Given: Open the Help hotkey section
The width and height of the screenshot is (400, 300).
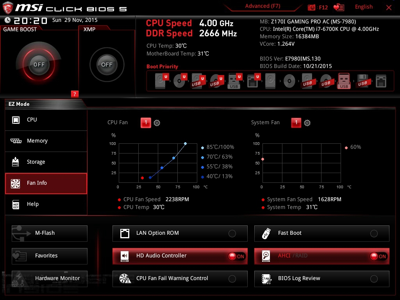Looking at the screenshot, I should (x=46, y=204).
